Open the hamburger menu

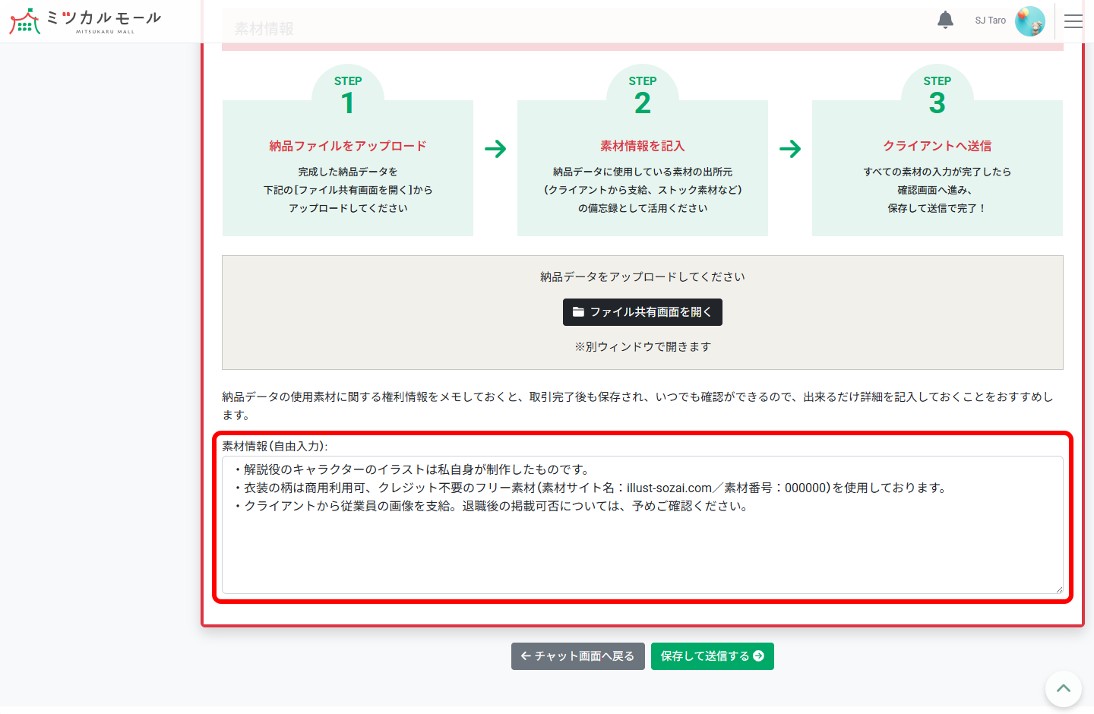point(1073,21)
